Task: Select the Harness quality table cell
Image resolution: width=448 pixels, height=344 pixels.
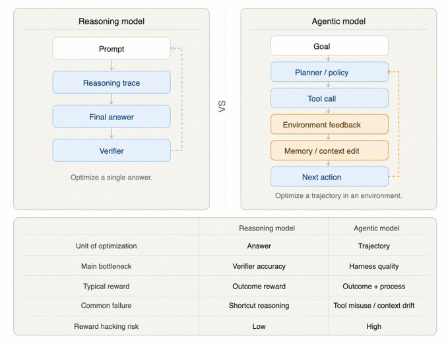Action: tap(374, 266)
